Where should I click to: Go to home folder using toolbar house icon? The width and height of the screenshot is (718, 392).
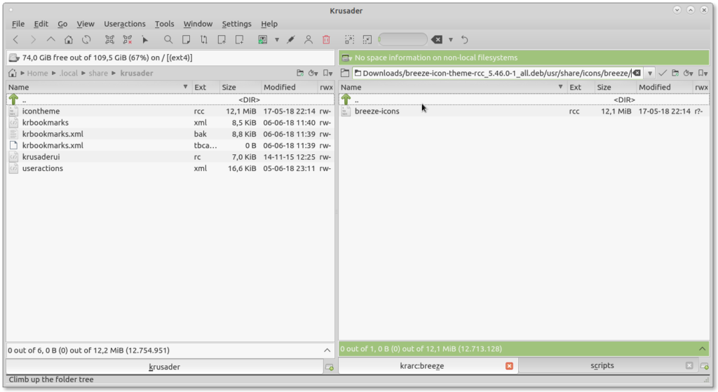click(x=69, y=40)
